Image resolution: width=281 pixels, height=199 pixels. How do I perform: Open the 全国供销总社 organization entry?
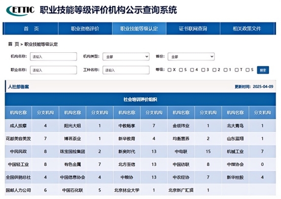[x=18, y=177]
